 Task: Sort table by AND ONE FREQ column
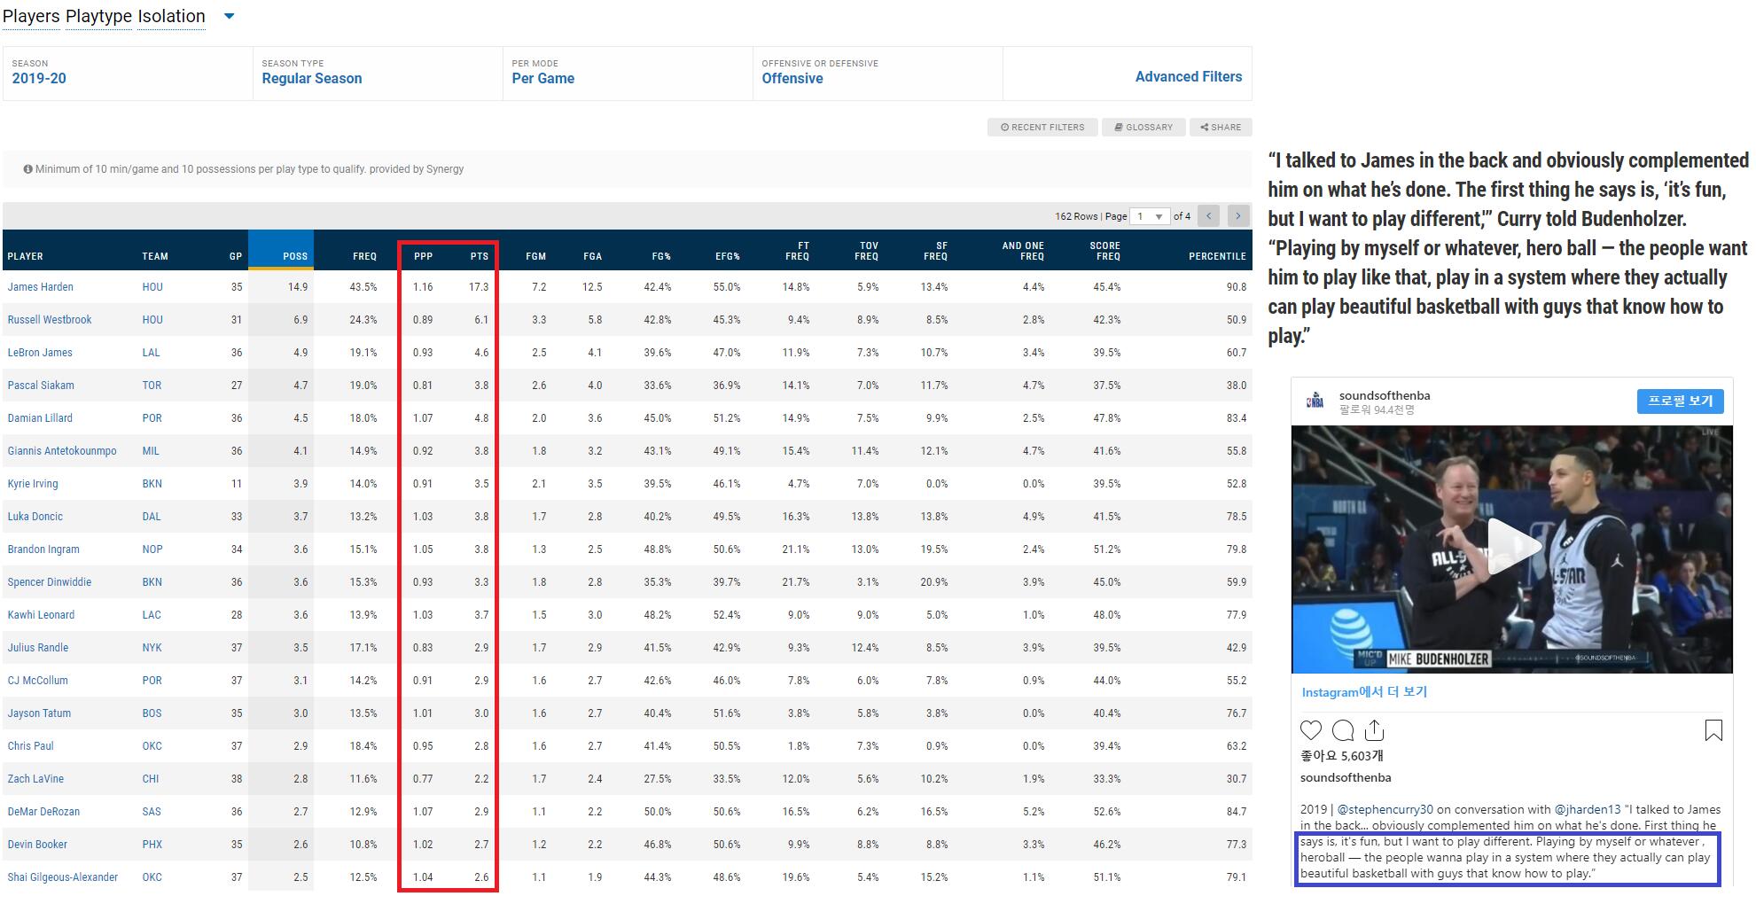pyautogui.click(x=1023, y=251)
